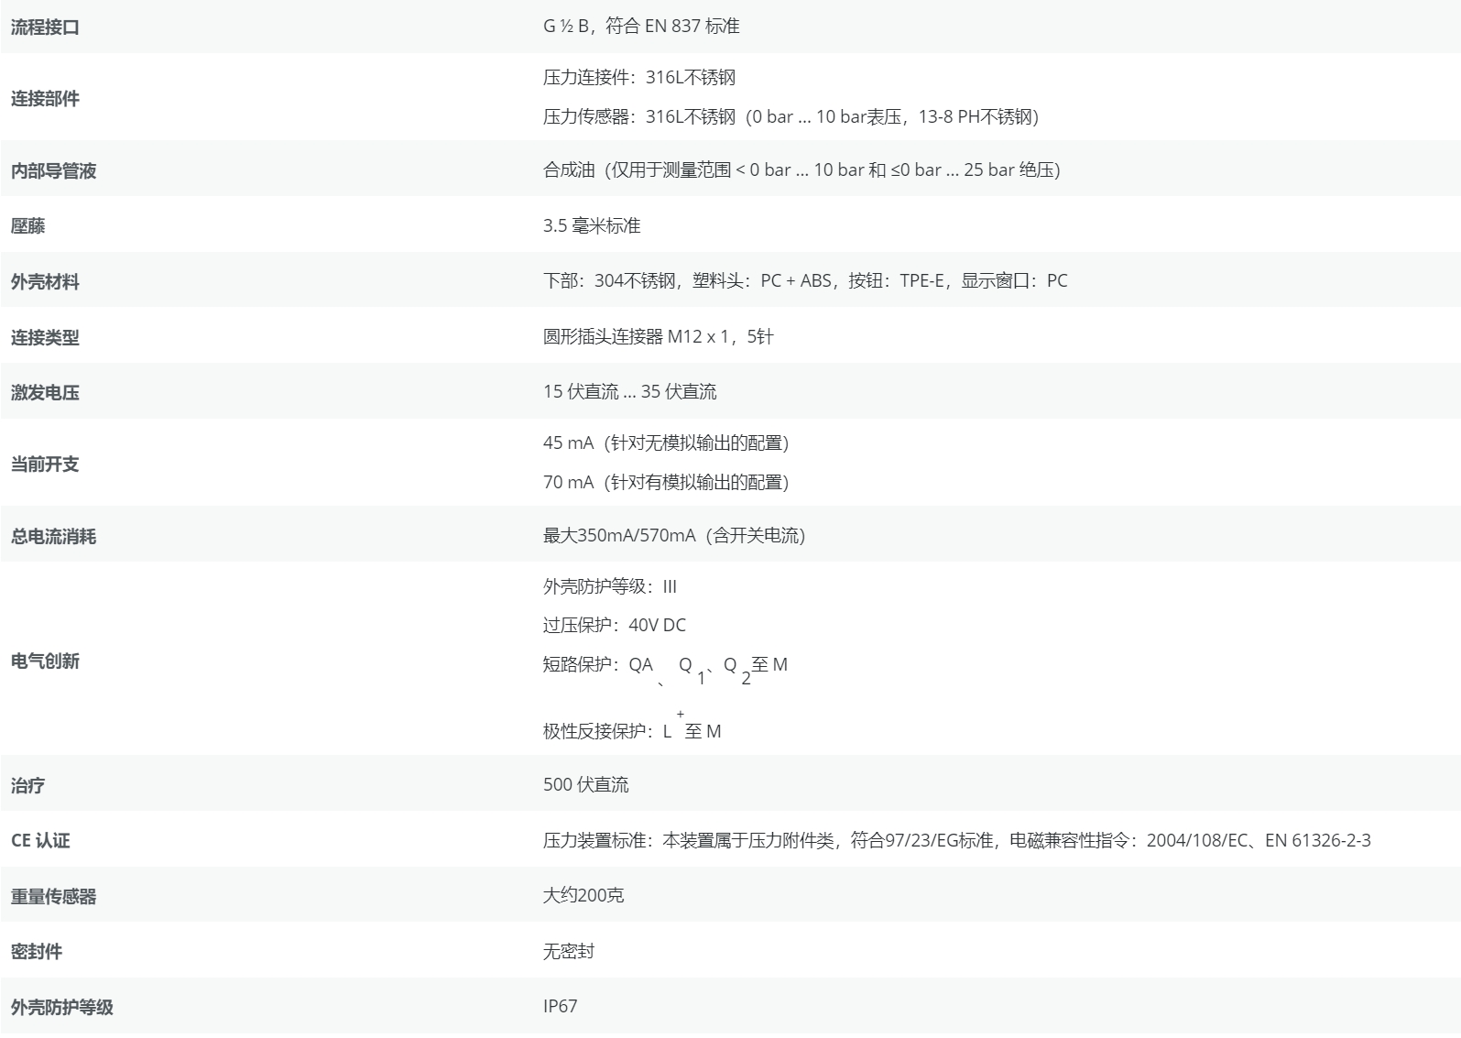Click the 内部导管液 row label
1461x1038 pixels.
click(x=53, y=171)
